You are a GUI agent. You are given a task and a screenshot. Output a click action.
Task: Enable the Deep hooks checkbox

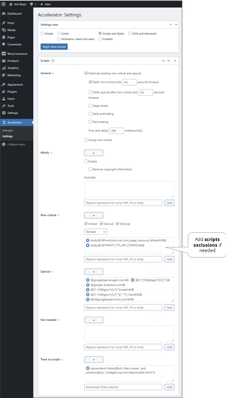[x=90, y=106]
